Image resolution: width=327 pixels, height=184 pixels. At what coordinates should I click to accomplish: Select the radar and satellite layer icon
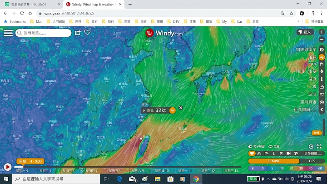[322, 50]
